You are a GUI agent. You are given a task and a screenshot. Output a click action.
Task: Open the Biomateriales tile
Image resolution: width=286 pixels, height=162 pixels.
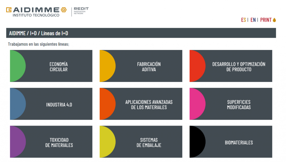click(231, 142)
